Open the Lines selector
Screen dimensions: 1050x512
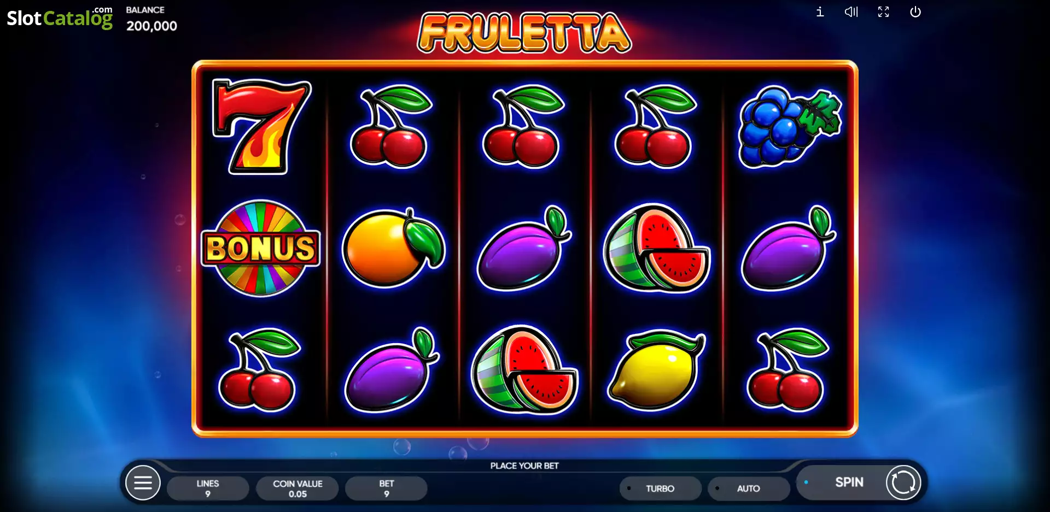click(x=208, y=488)
